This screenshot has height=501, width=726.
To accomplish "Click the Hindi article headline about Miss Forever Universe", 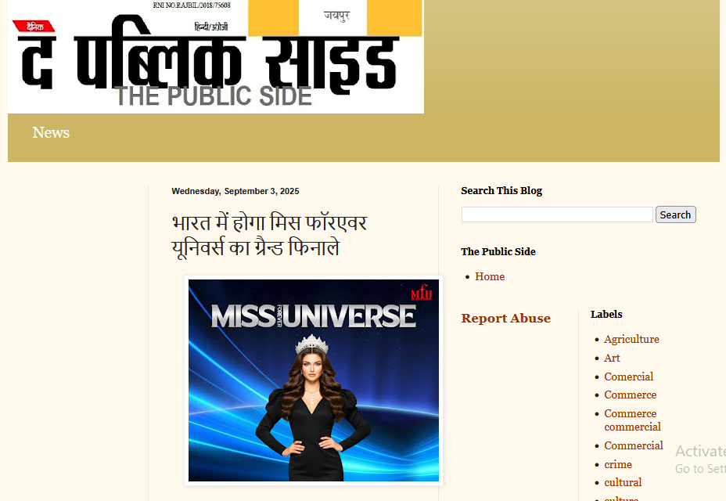I will (x=269, y=236).
